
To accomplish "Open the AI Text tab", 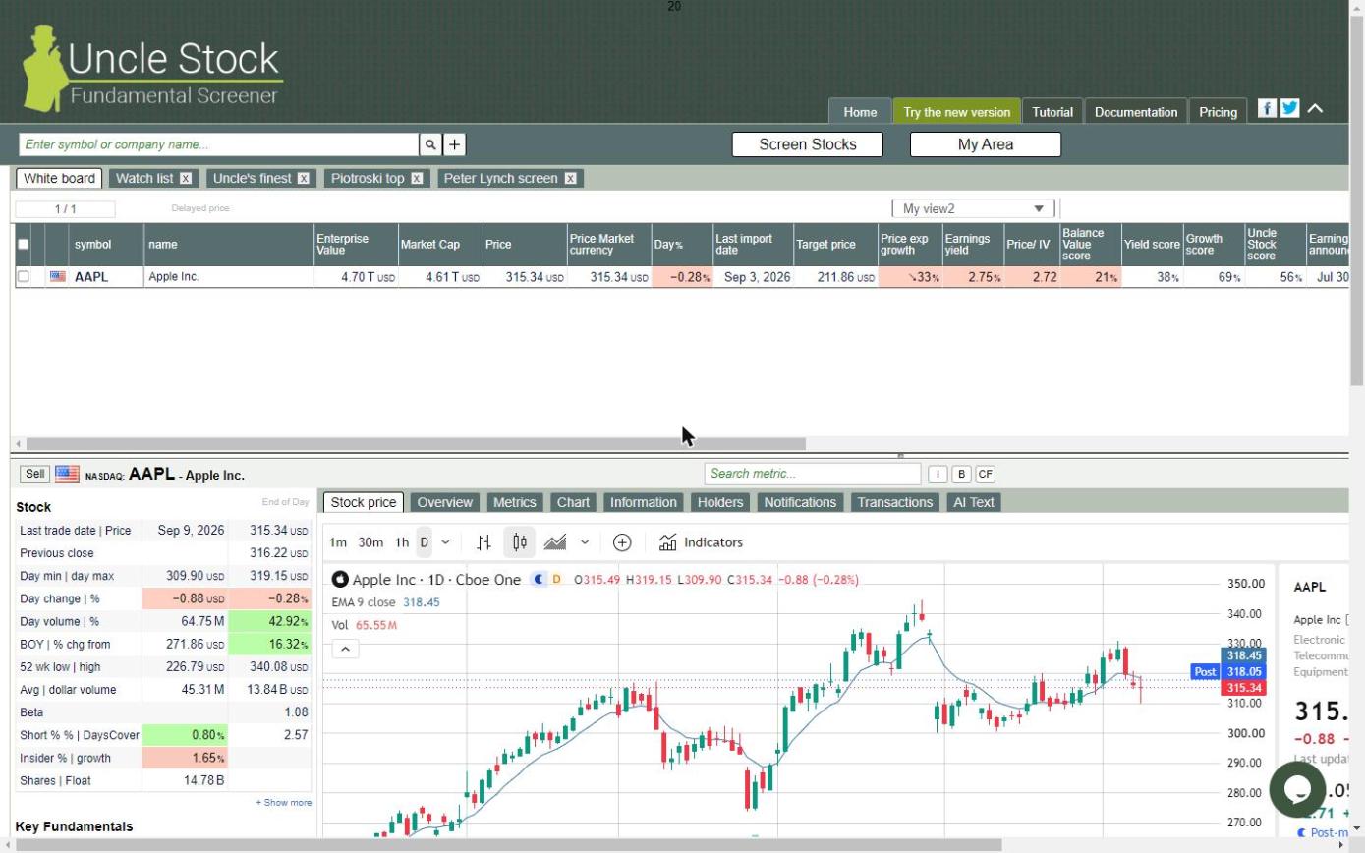I will pos(974,502).
